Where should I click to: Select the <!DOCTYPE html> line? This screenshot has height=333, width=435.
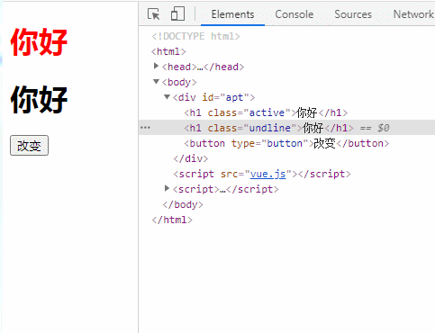(195, 36)
